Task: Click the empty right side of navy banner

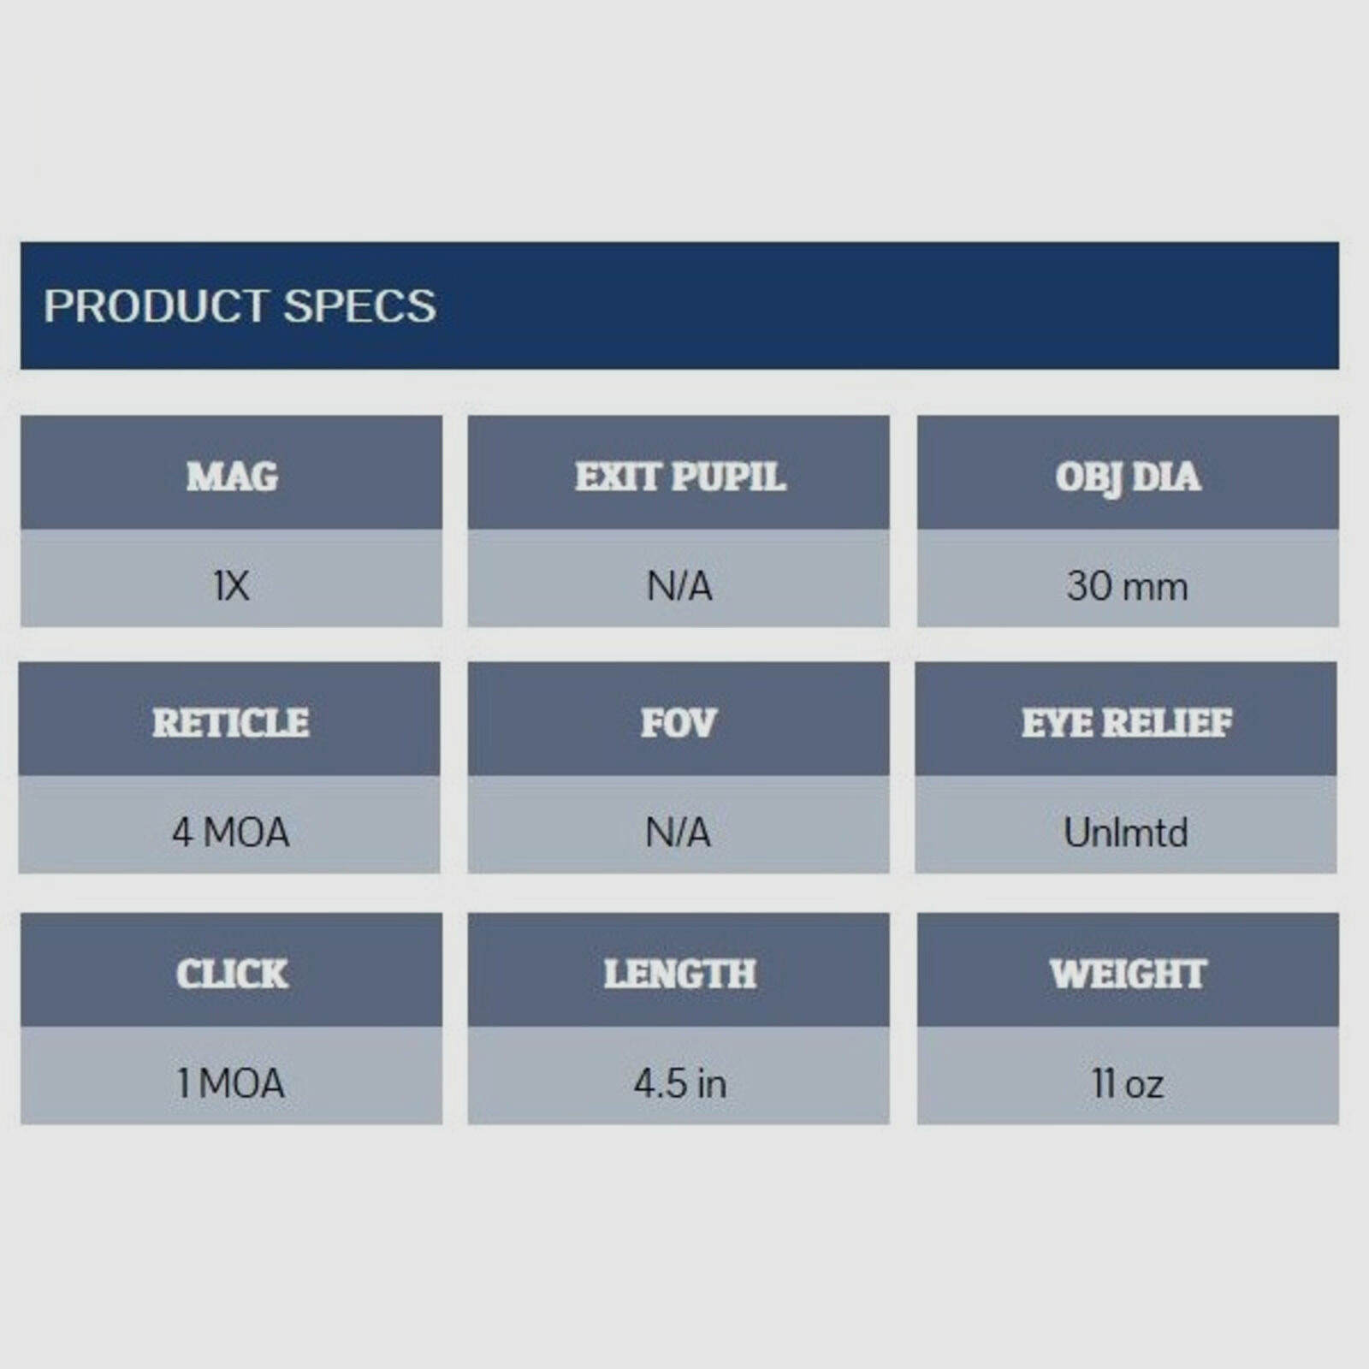Action: coord(941,306)
